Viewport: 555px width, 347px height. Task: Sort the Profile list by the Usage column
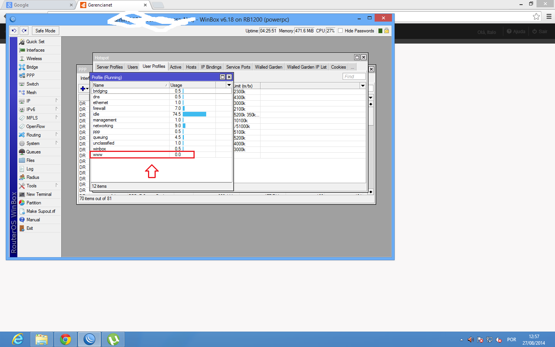point(192,85)
